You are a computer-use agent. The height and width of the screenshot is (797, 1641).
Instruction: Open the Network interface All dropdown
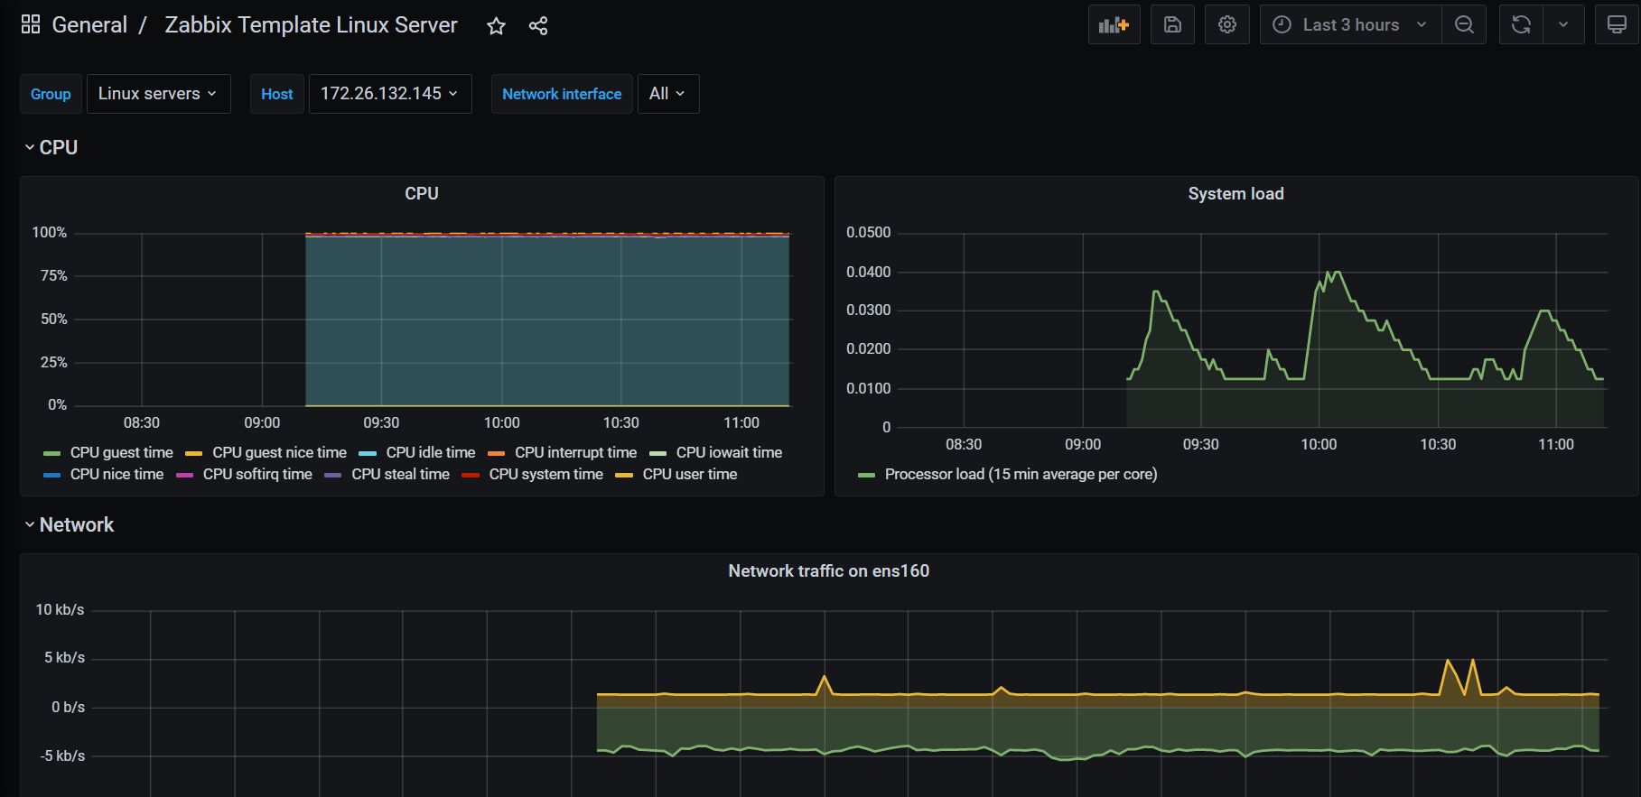(x=667, y=94)
